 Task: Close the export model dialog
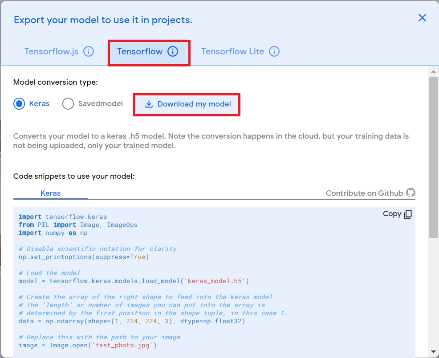422,18
